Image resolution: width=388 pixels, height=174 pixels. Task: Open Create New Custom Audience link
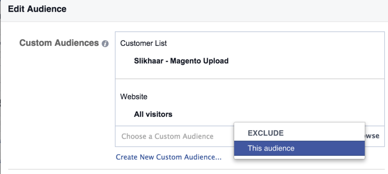[169, 157]
